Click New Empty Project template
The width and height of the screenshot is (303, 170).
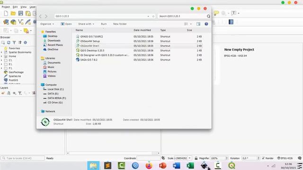[x=239, y=50]
